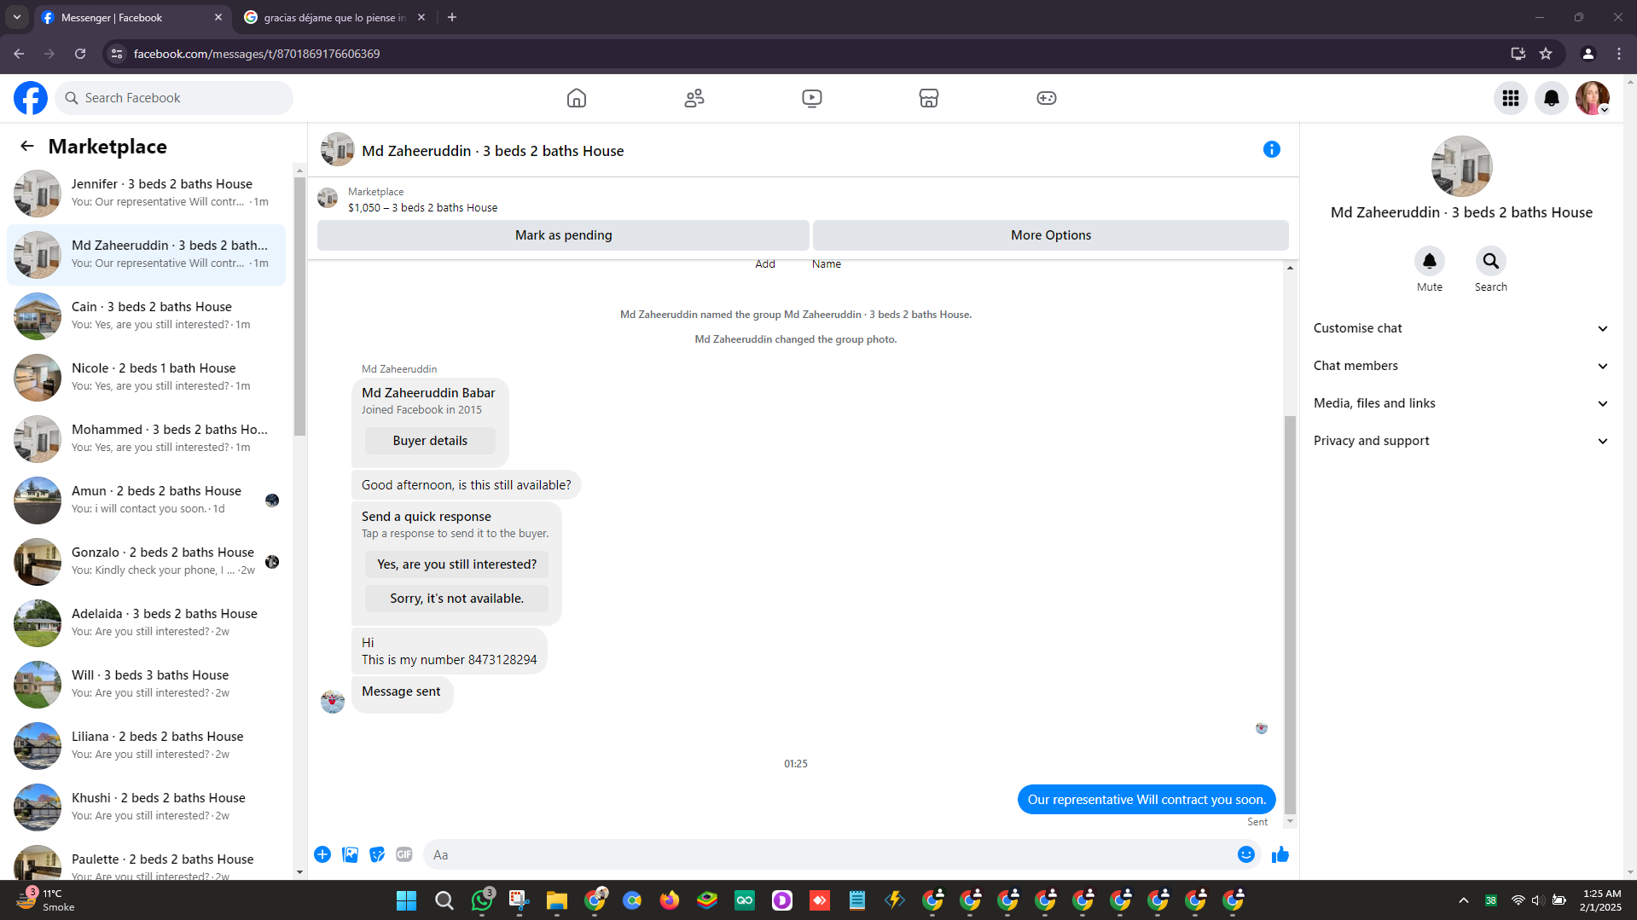The height and width of the screenshot is (920, 1637).
Task: Send 'Yes, are you still interested?' response
Action: pos(457,564)
